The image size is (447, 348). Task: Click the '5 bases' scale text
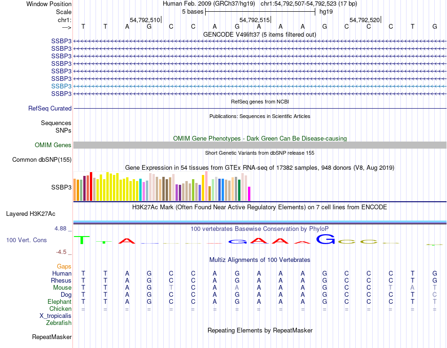tap(193, 12)
